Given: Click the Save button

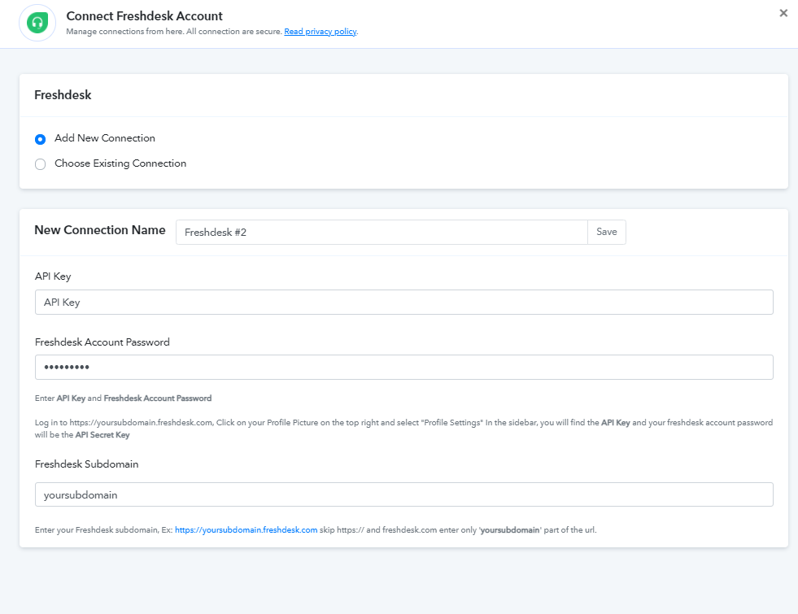Looking at the screenshot, I should 607,232.
